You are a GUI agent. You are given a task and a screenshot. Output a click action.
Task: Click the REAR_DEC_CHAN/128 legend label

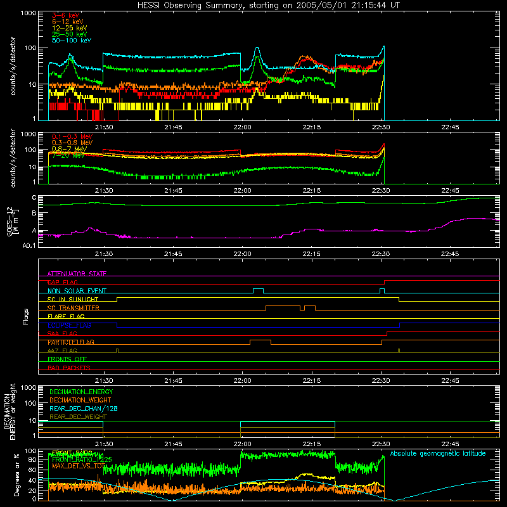84,408
